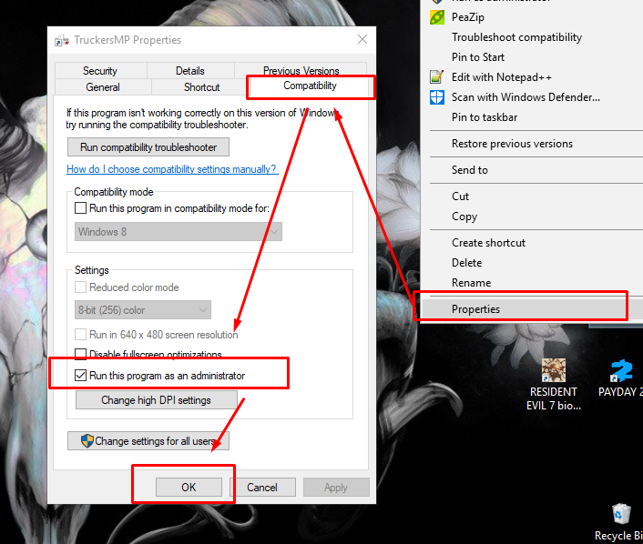The width and height of the screenshot is (643, 544).
Task: Click the TruckersMP Properties title bar icon
Action: click(x=62, y=40)
